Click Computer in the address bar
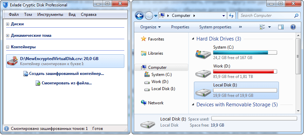Viewport: 304px width, 135px height. click(x=181, y=16)
